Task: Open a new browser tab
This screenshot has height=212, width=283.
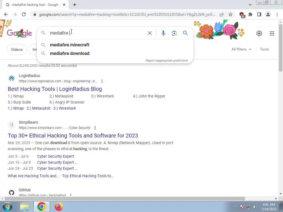Action: (75, 5)
